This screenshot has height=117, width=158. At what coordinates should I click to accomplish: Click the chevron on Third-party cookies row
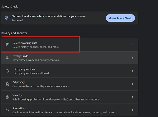[x=132, y=71]
